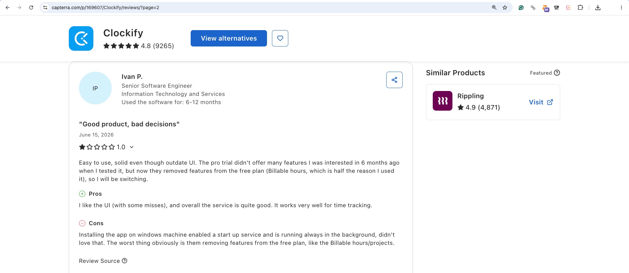This screenshot has width=629, height=273.
Task: Save Clockify with the heart button
Action: [x=280, y=38]
